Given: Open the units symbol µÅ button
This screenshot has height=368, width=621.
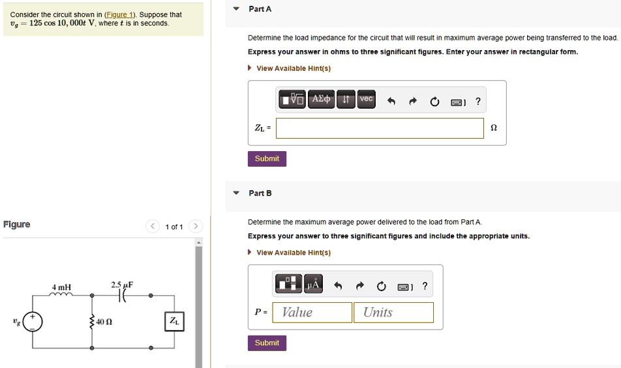Looking at the screenshot, I should click(313, 283).
